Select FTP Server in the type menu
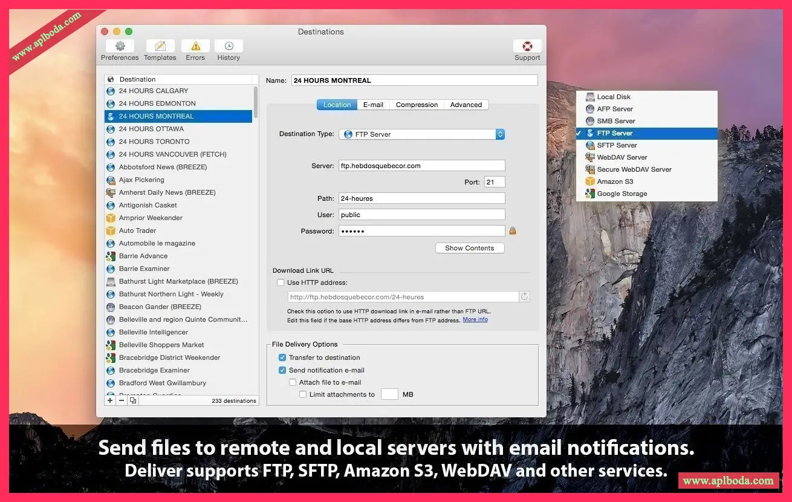 click(x=646, y=133)
